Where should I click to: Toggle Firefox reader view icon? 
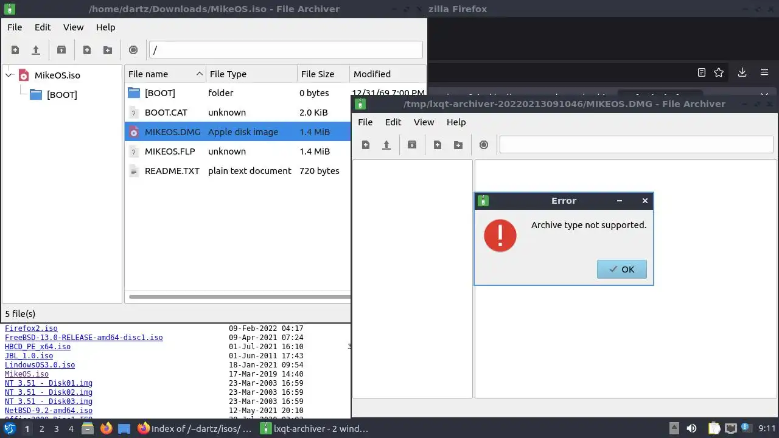coord(702,72)
